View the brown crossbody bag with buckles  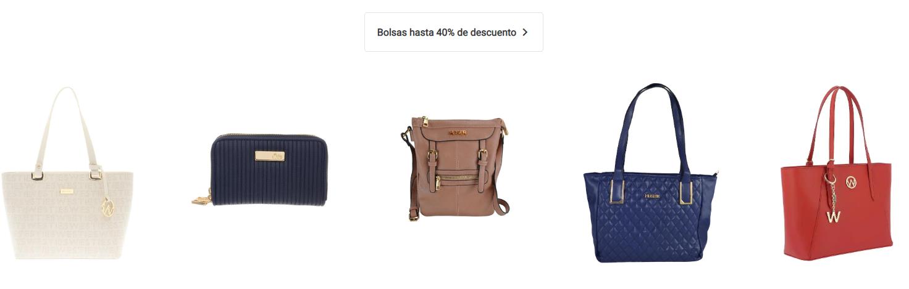coord(454,166)
